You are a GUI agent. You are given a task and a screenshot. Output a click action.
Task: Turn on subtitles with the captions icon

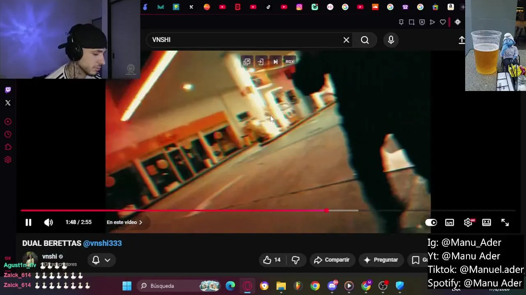(450, 222)
